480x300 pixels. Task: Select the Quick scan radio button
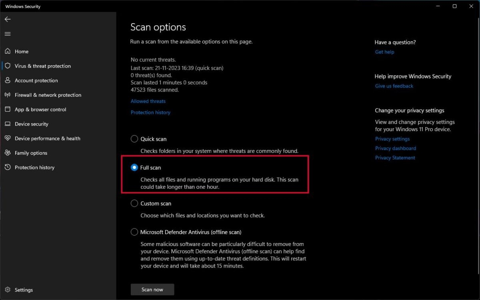(x=134, y=139)
